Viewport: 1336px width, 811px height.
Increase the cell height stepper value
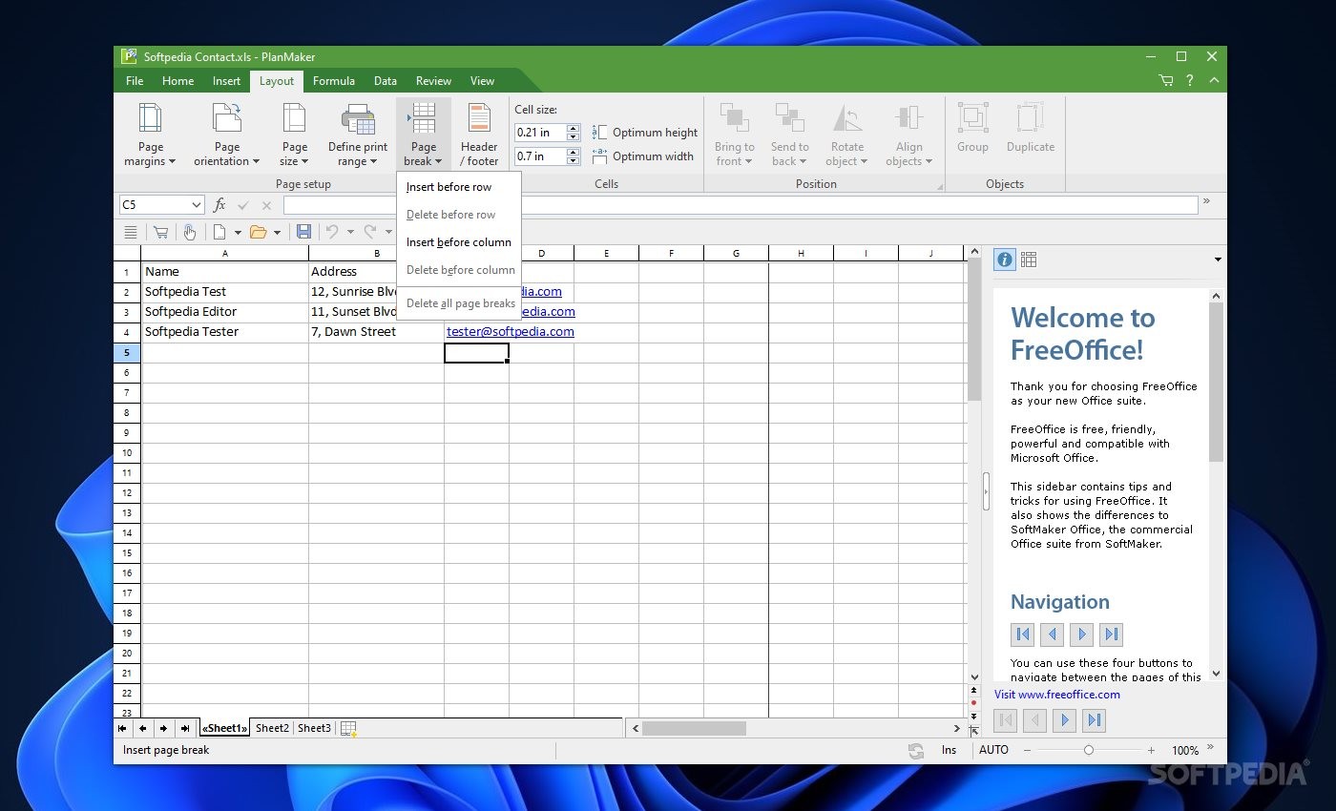573,129
